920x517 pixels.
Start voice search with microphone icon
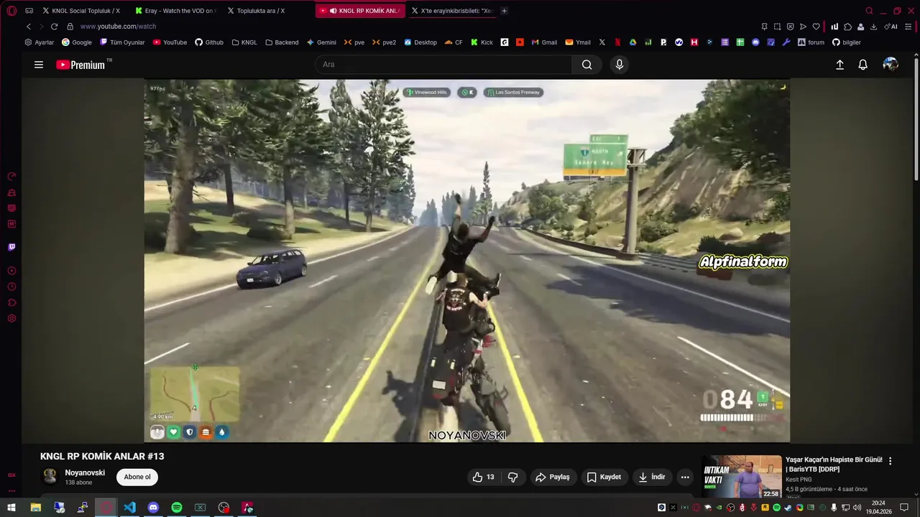pyautogui.click(x=620, y=65)
